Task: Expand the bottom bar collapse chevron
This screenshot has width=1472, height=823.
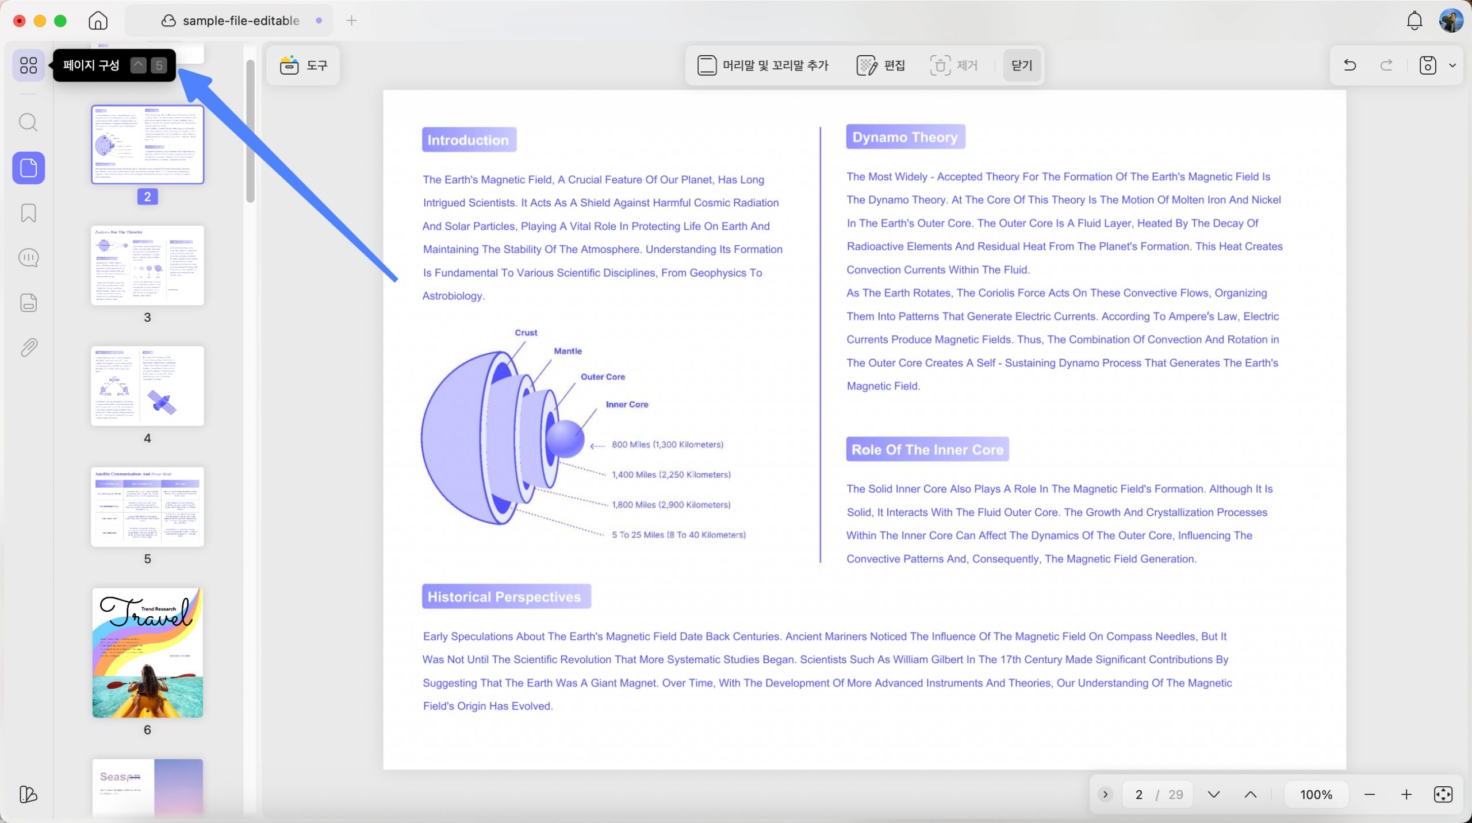Action: pyautogui.click(x=1105, y=794)
